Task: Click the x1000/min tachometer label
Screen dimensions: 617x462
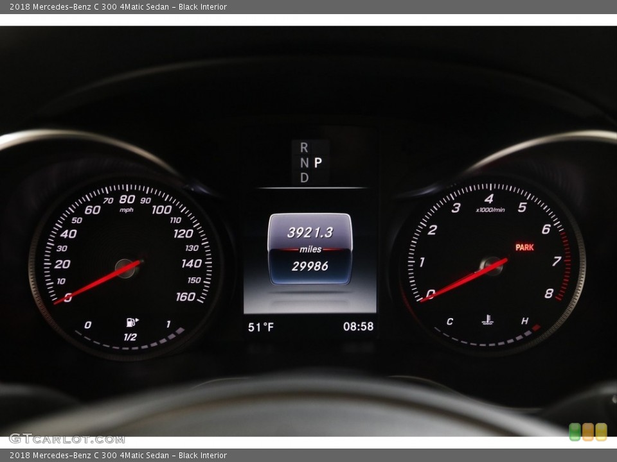Action: [490, 210]
